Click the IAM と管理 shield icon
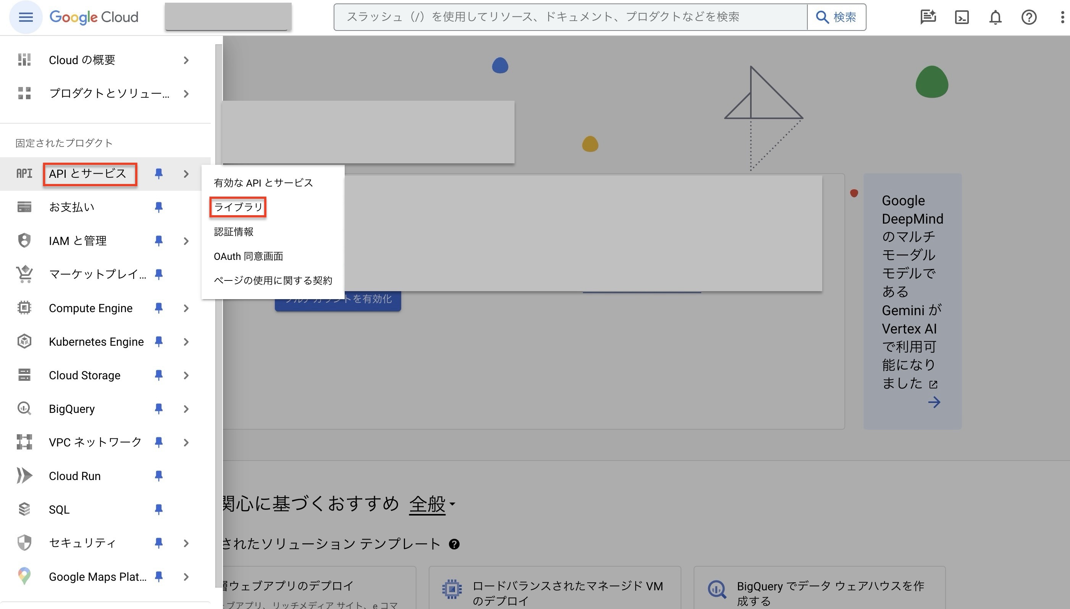Image resolution: width=1070 pixels, height=609 pixels. pyautogui.click(x=24, y=240)
